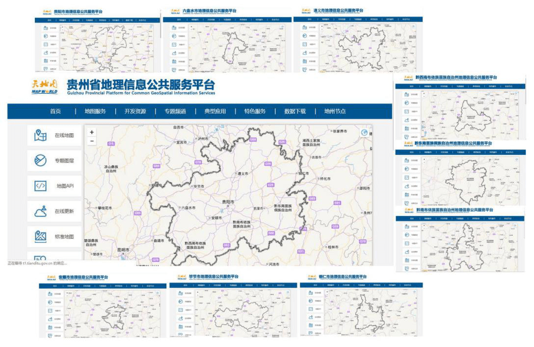Screen dimensions: 534x347
Task: Click online map icon in 黔南 platform window
Action: (406, 226)
